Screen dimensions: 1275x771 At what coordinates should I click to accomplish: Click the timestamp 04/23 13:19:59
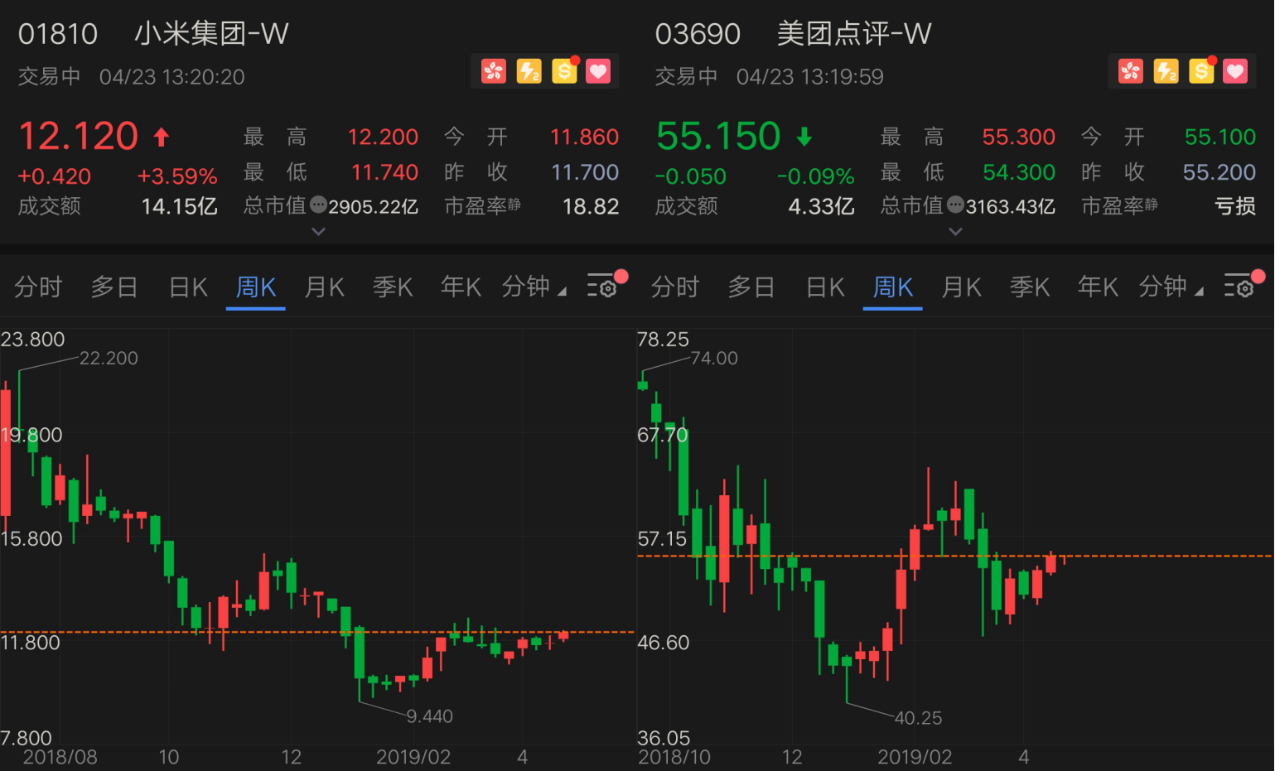coord(810,77)
